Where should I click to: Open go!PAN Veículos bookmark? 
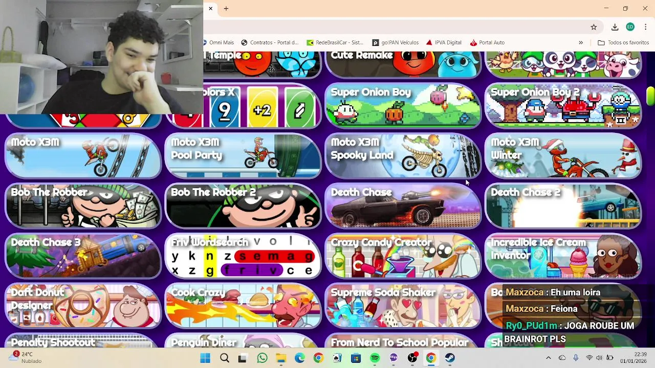coord(396,42)
